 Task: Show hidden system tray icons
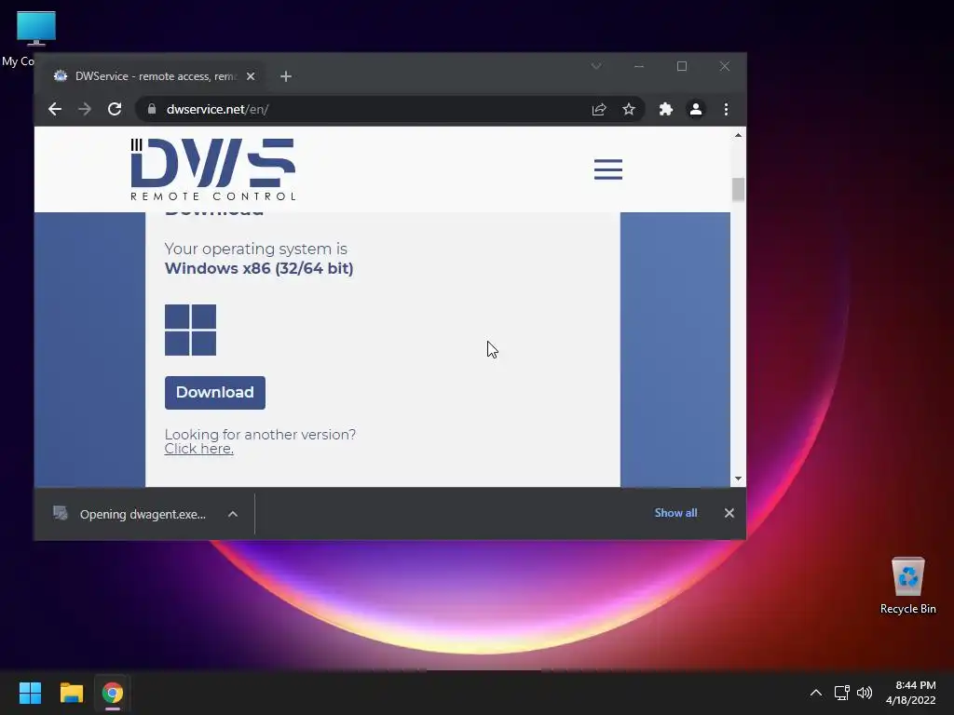click(816, 693)
